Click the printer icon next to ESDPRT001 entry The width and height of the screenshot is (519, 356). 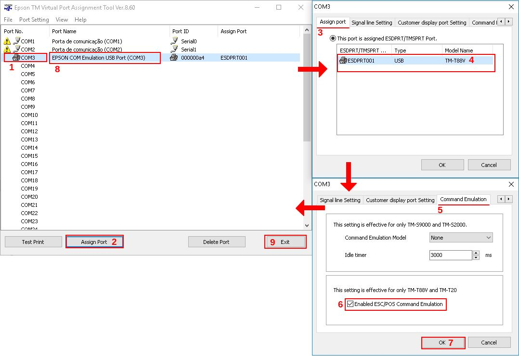(343, 60)
